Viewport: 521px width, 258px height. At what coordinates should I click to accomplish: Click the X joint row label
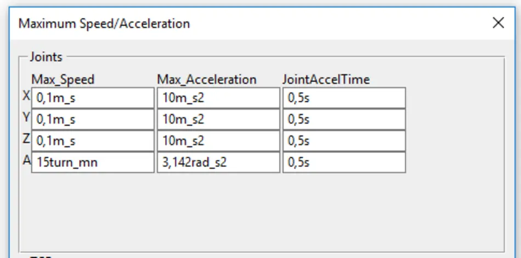click(x=26, y=96)
